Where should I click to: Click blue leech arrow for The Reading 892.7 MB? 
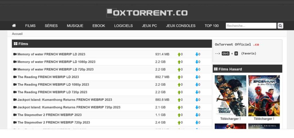point(197,77)
